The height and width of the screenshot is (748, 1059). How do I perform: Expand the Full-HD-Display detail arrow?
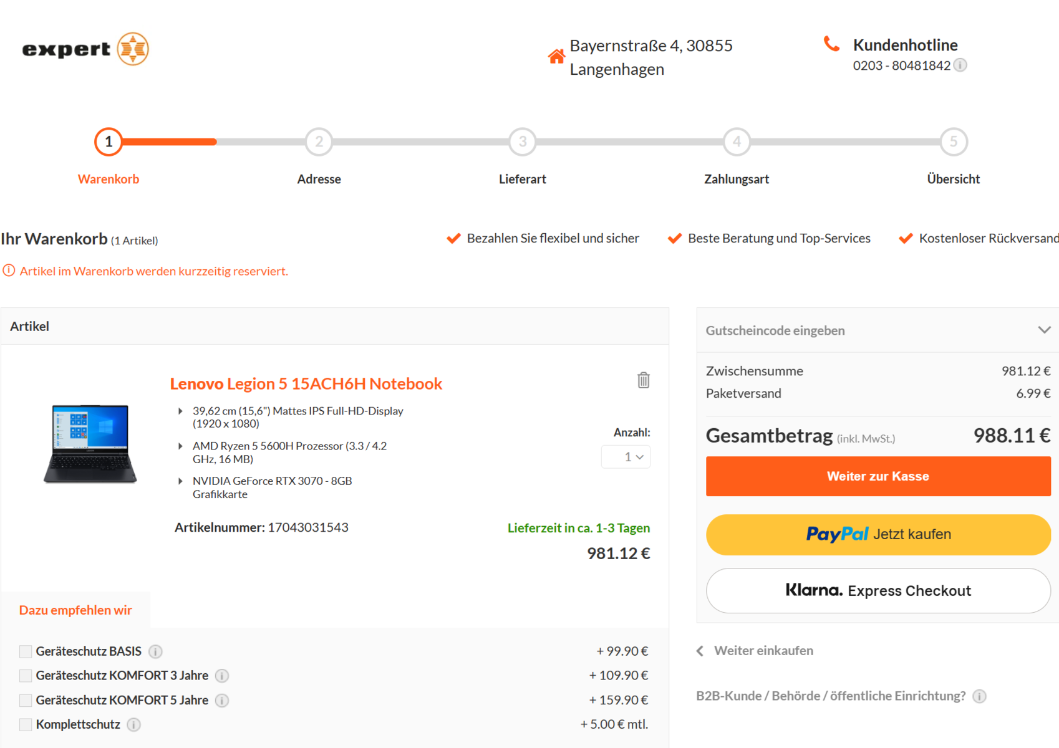click(180, 411)
